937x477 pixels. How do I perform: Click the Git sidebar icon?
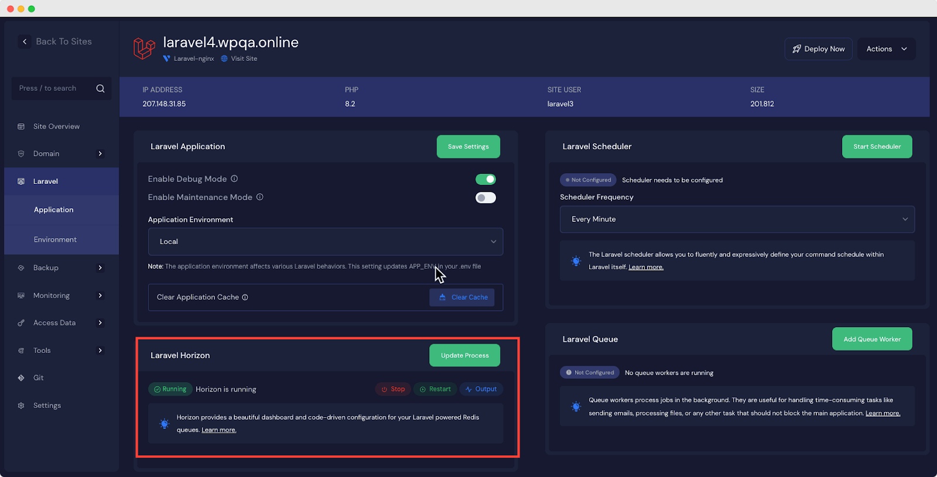pyautogui.click(x=21, y=378)
